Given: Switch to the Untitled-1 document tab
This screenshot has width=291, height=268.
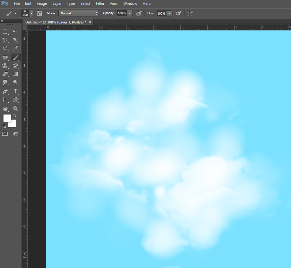Looking at the screenshot, I should 56,22.
